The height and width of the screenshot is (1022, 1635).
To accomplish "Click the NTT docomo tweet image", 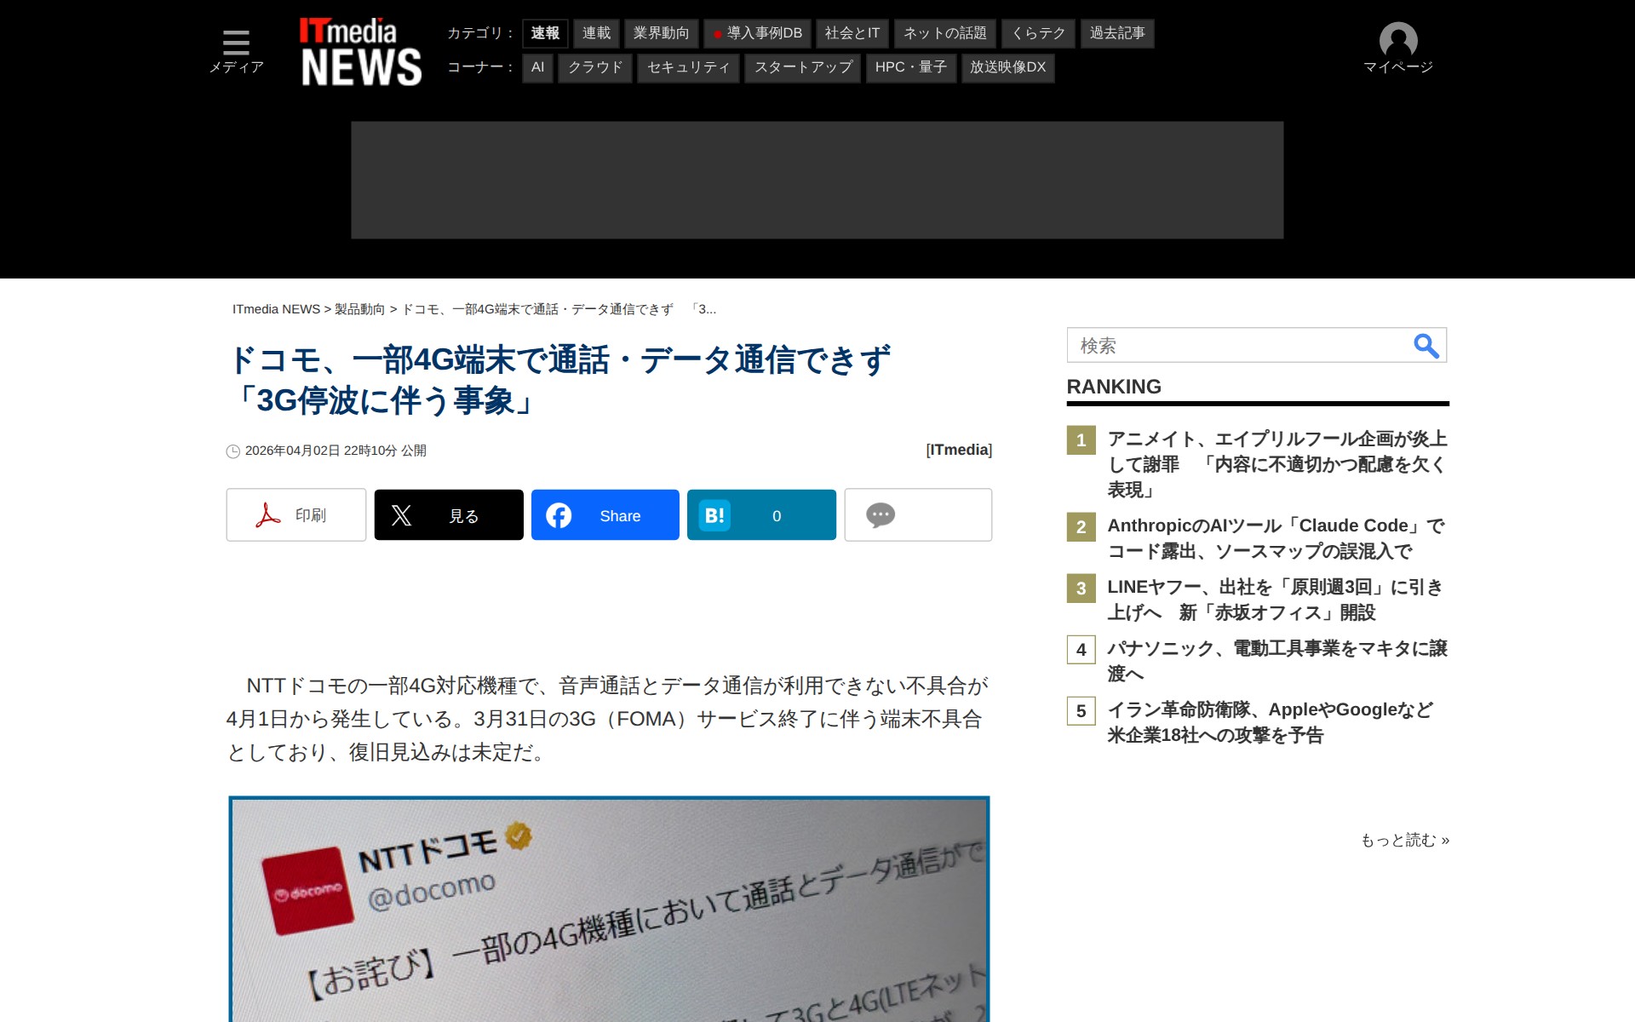I will click(609, 910).
